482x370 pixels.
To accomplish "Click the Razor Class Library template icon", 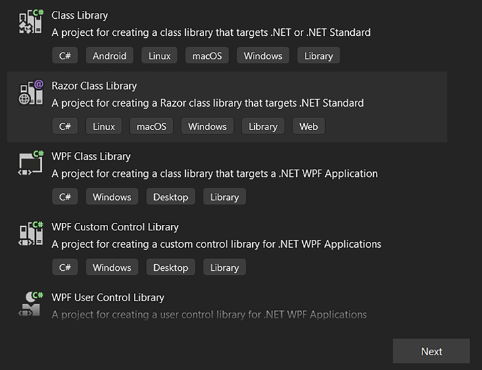I will click(x=31, y=92).
